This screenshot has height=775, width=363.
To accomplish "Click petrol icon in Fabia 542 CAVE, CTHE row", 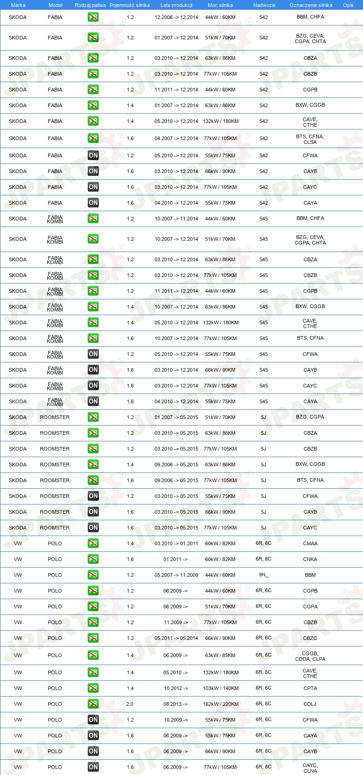I will pos(93,121).
